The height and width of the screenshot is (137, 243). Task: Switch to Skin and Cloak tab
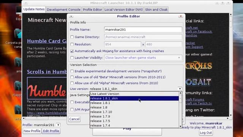(156, 10)
